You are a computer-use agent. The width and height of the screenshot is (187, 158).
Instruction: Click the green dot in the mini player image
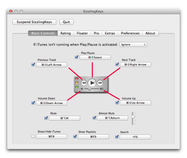[77, 87]
